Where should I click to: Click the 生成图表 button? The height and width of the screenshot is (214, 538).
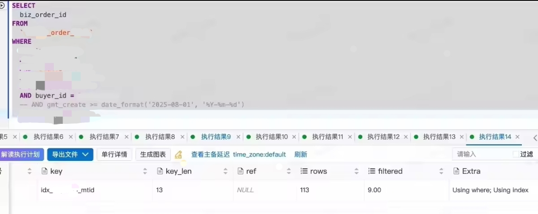click(x=153, y=154)
